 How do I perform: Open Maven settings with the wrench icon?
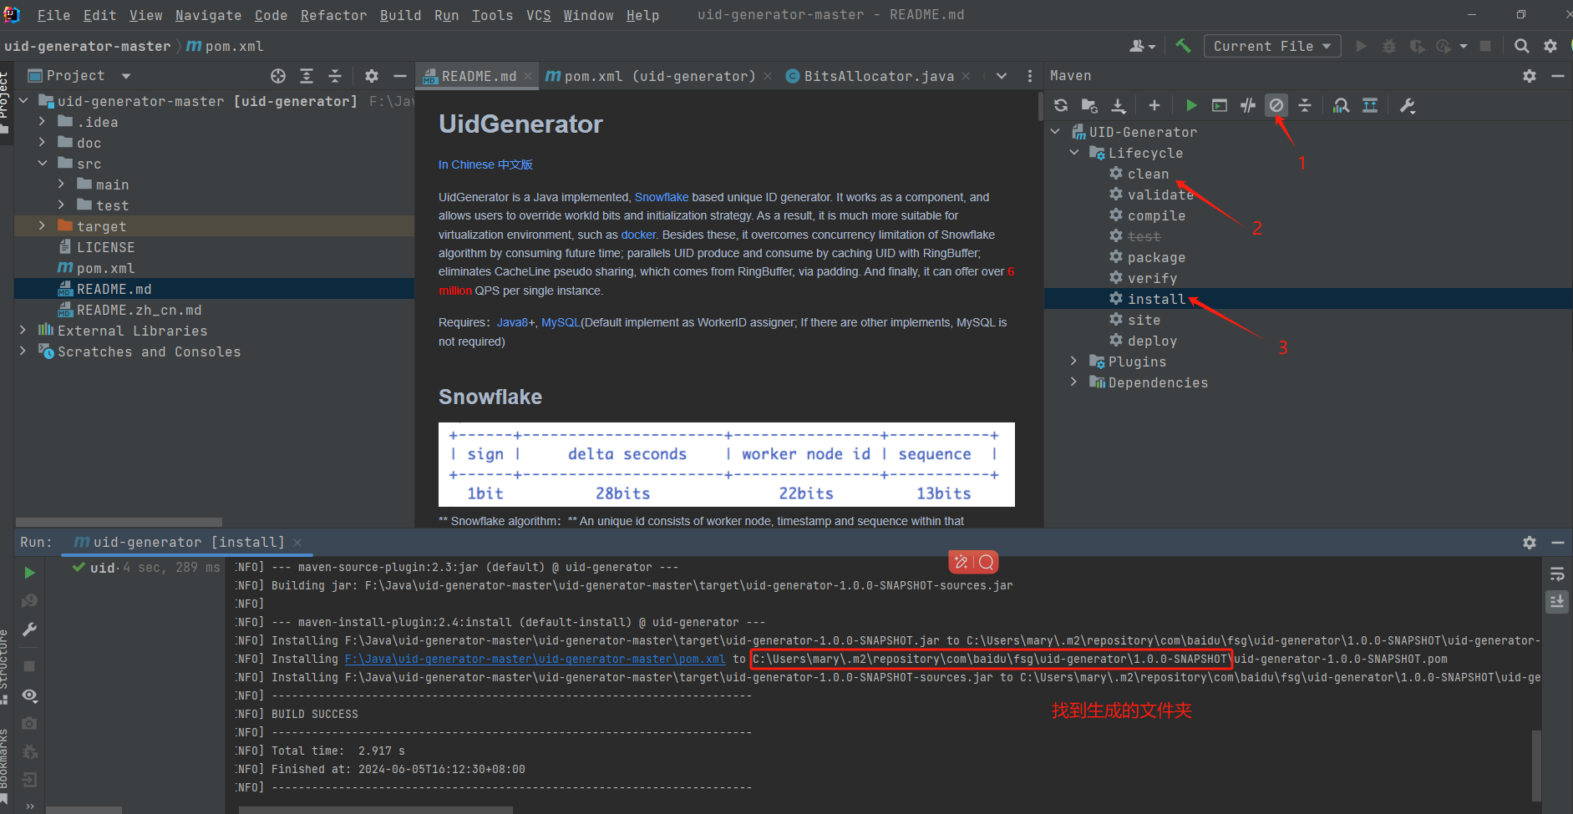point(1407,105)
